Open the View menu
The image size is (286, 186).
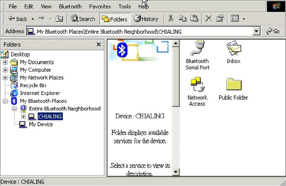click(x=46, y=7)
